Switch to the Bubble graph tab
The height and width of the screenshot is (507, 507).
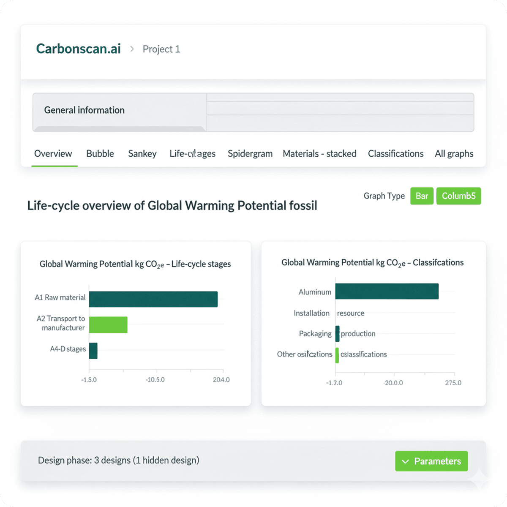pyautogui.click(x=100, y=154)
